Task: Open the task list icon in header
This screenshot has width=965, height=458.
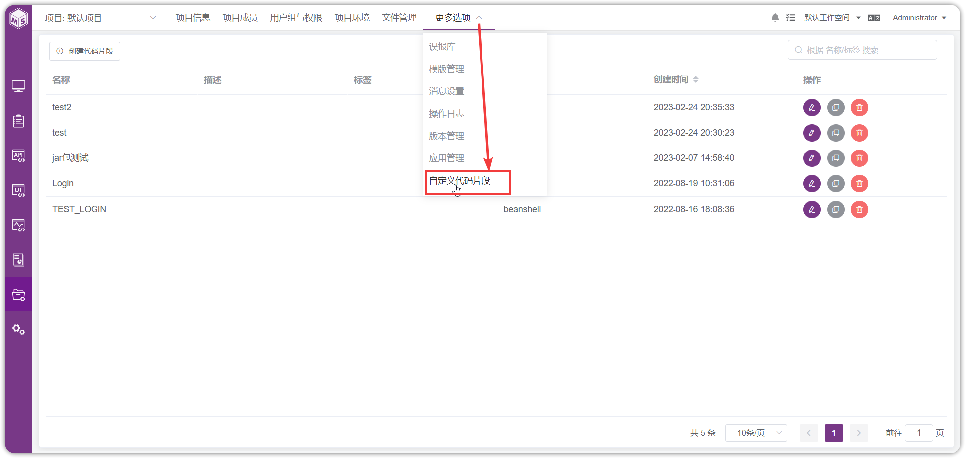Action: click(791, 18)
